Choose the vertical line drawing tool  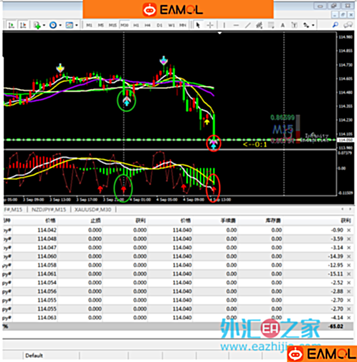224,25
